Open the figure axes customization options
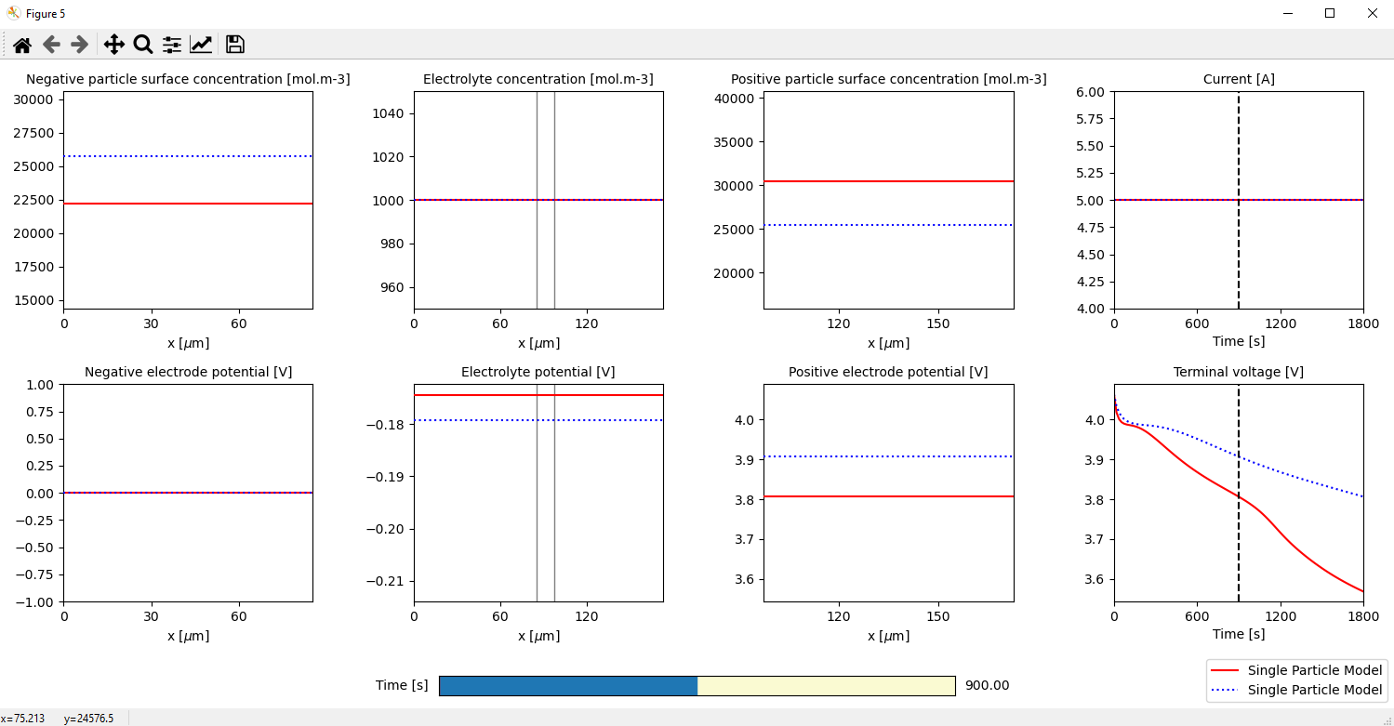The image size is (1394, 726). click(x=201, y=44)
